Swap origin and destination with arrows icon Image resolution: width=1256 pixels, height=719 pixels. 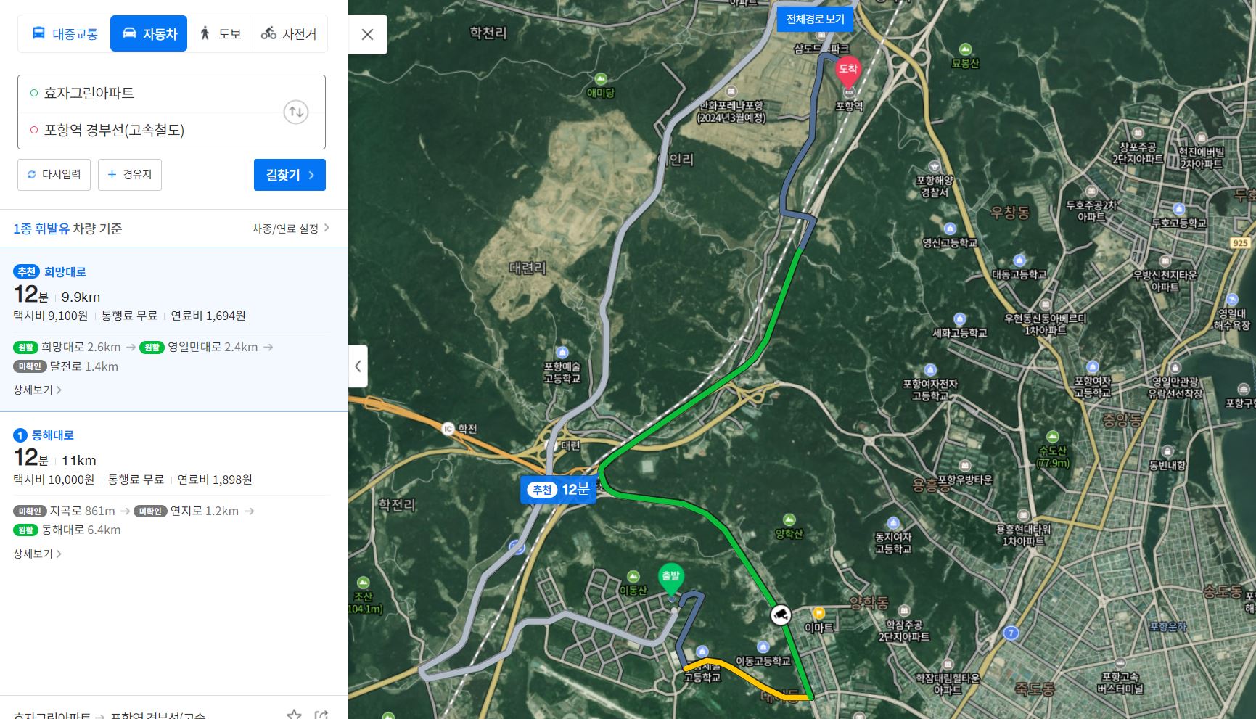296,112
